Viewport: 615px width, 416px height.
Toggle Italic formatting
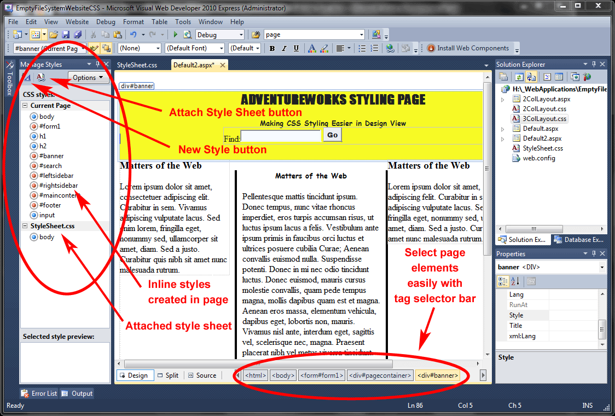tap(285, 48)
